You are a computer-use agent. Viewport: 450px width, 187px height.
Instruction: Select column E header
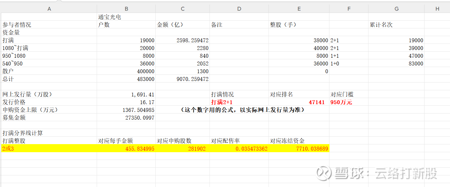click(299, 9)
